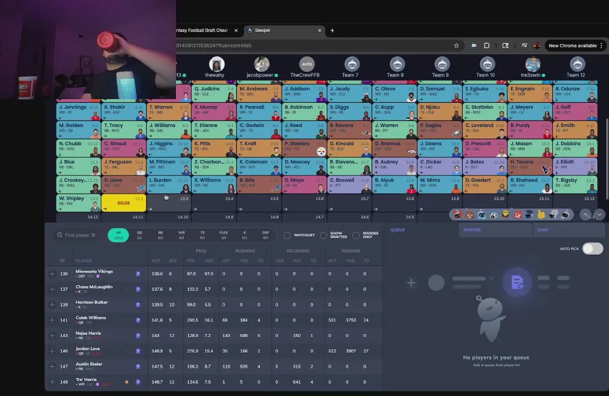Add Tre' Harris to queue with plus icon

pos(52,382)
